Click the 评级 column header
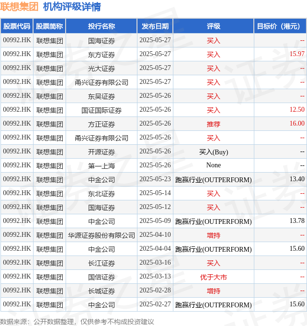Screen dimensions: 307x326 pos(213,26)
